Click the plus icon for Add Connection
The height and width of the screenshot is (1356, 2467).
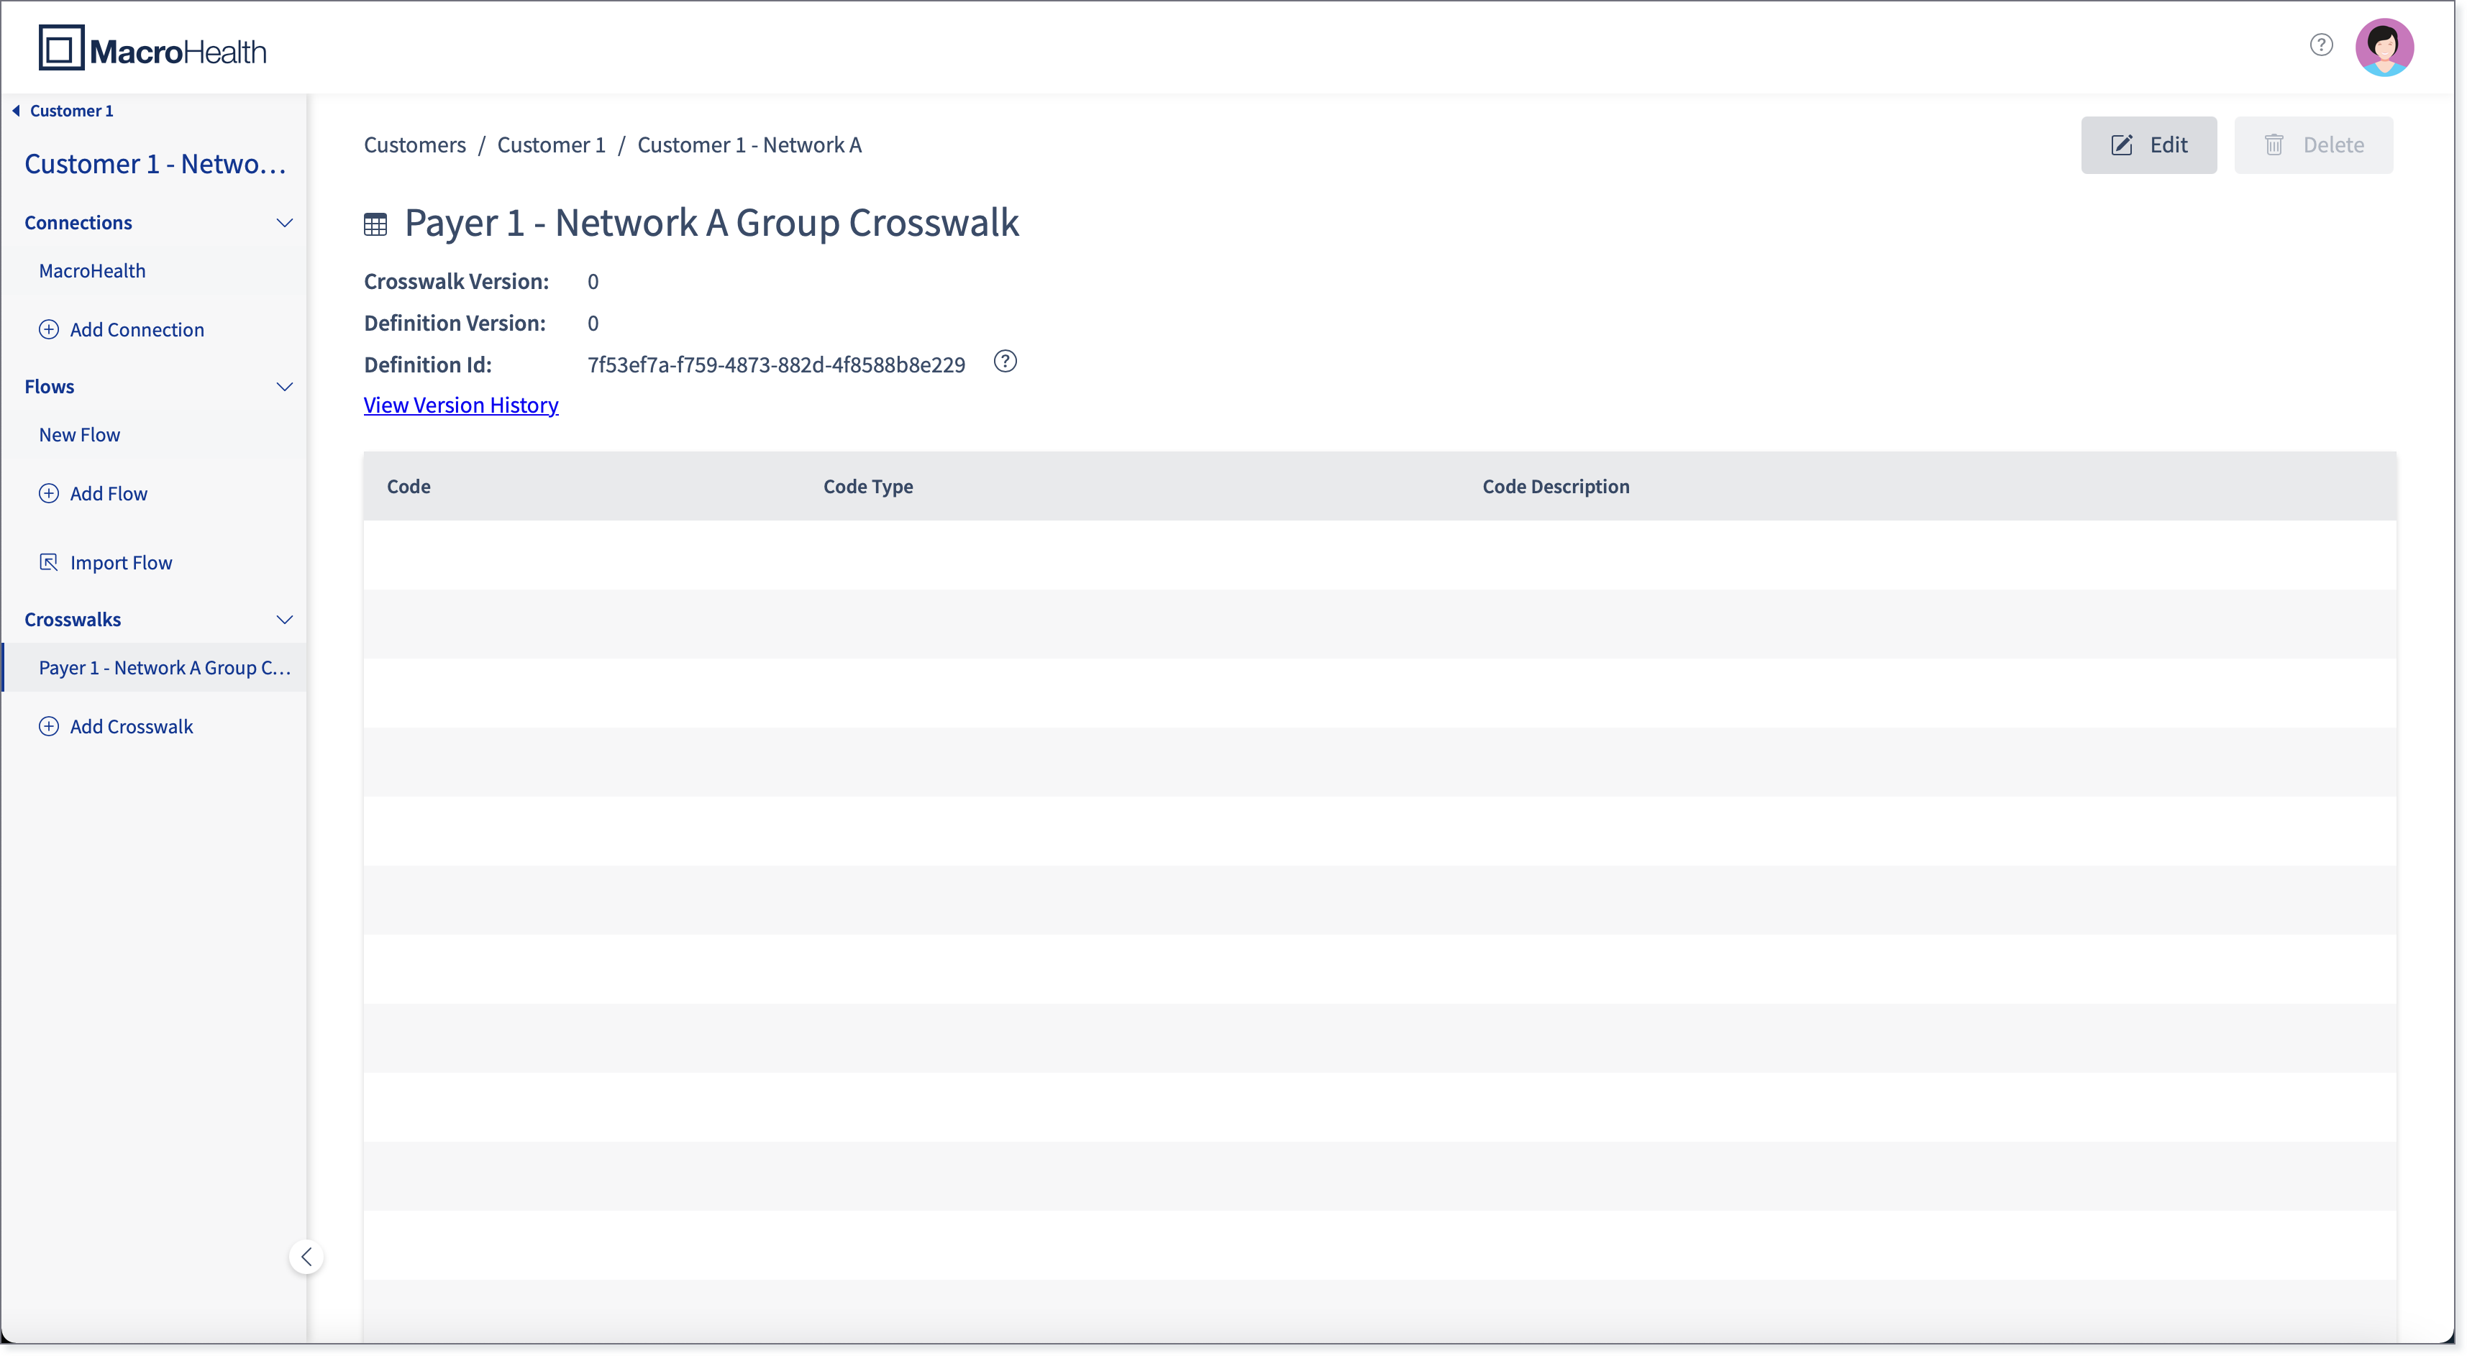point(49,329)
